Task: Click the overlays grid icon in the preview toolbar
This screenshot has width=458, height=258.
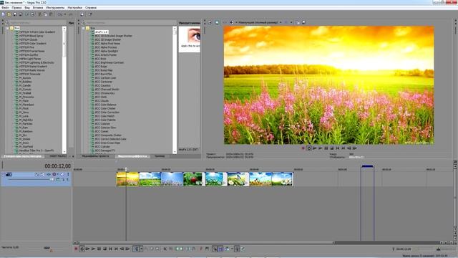Action: tap(286, 22)
